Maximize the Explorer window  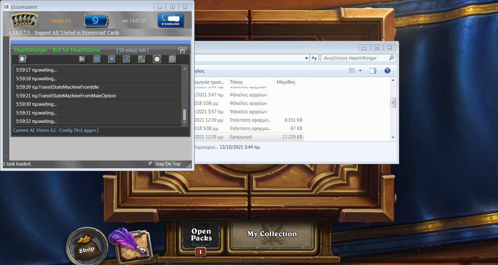[x=377, y=48]
